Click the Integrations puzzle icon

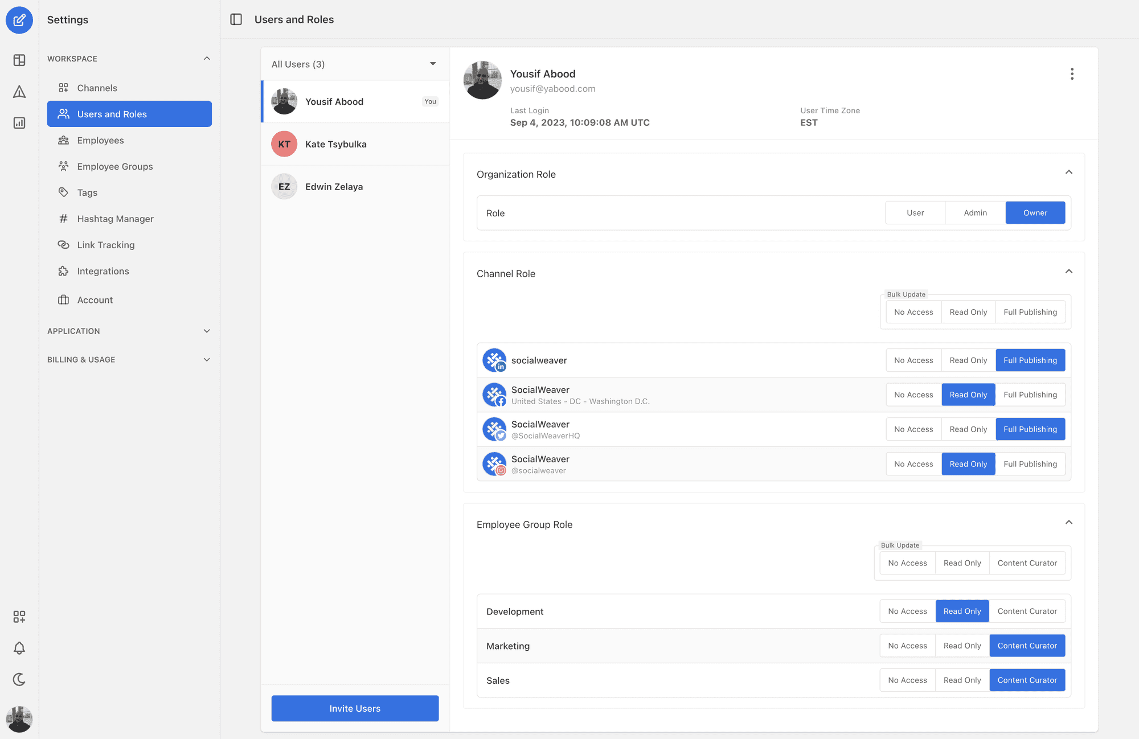coord(63,271)
